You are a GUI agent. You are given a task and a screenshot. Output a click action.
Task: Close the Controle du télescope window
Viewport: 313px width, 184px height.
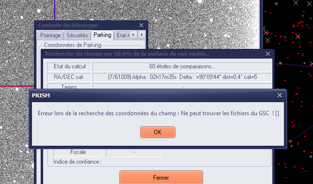pyautogui.click(x=141, y=25)
